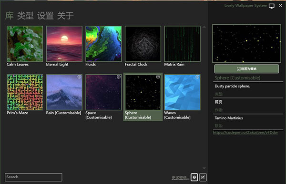Switch to the 类型 tab
The image size is (286, 184).
(25, 16)
